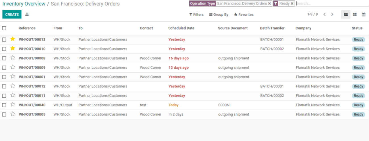The image size is (369, 141).
Task: Remove the Ready filter facet
Action: [x=292, y=4]
